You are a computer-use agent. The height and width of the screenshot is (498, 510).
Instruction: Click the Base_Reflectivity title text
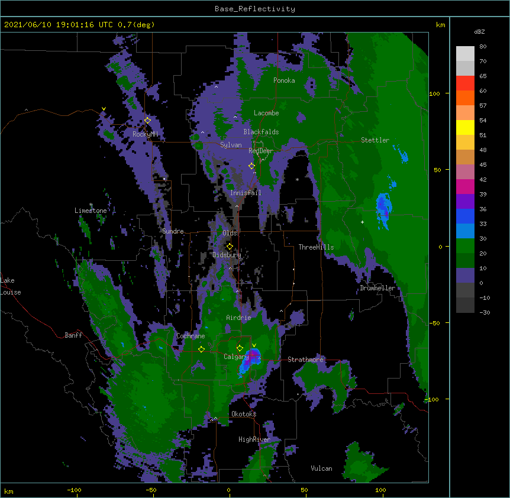pyautogui.click(x=255, y=9)
